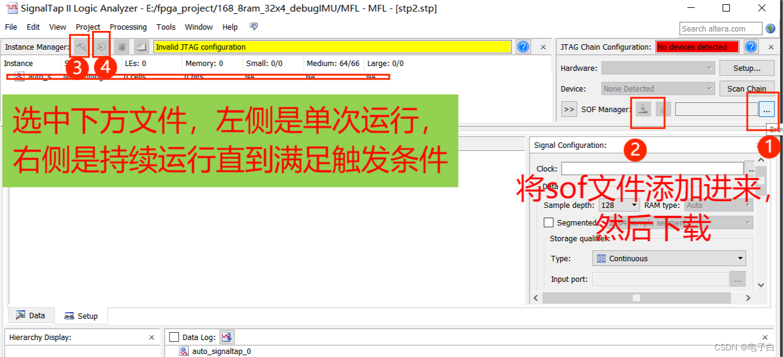
Task: Click the Read Data book icon
Action: (141, 47)
